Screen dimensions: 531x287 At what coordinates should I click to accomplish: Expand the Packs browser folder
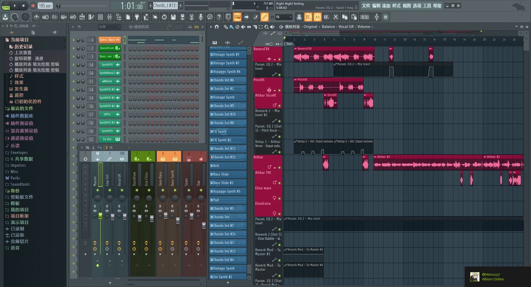coord(15,178)
